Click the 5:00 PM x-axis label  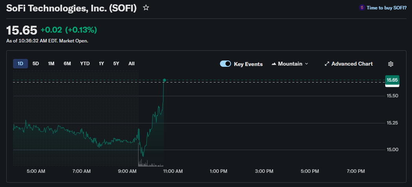tap(310, 171)
